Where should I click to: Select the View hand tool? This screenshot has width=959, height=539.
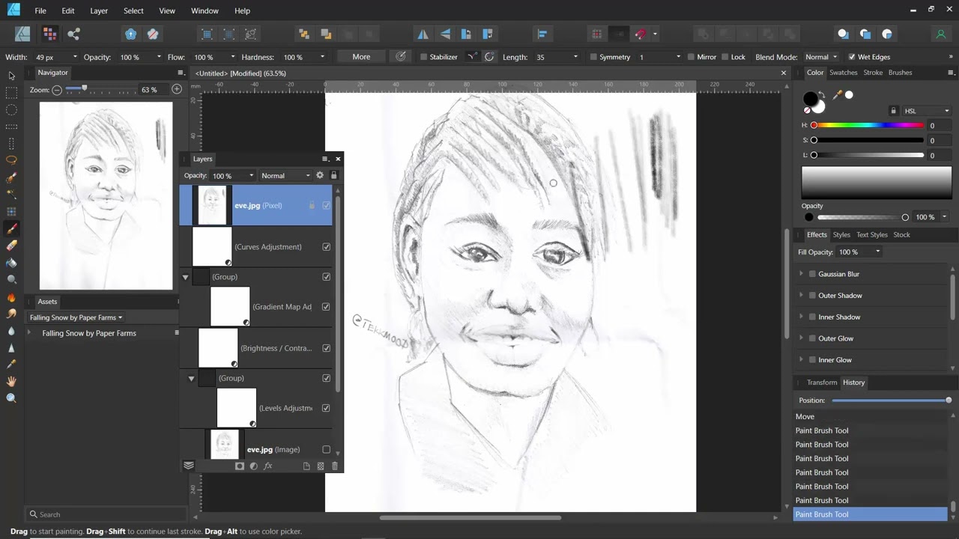pyautogui.click(x=11, y=382)
